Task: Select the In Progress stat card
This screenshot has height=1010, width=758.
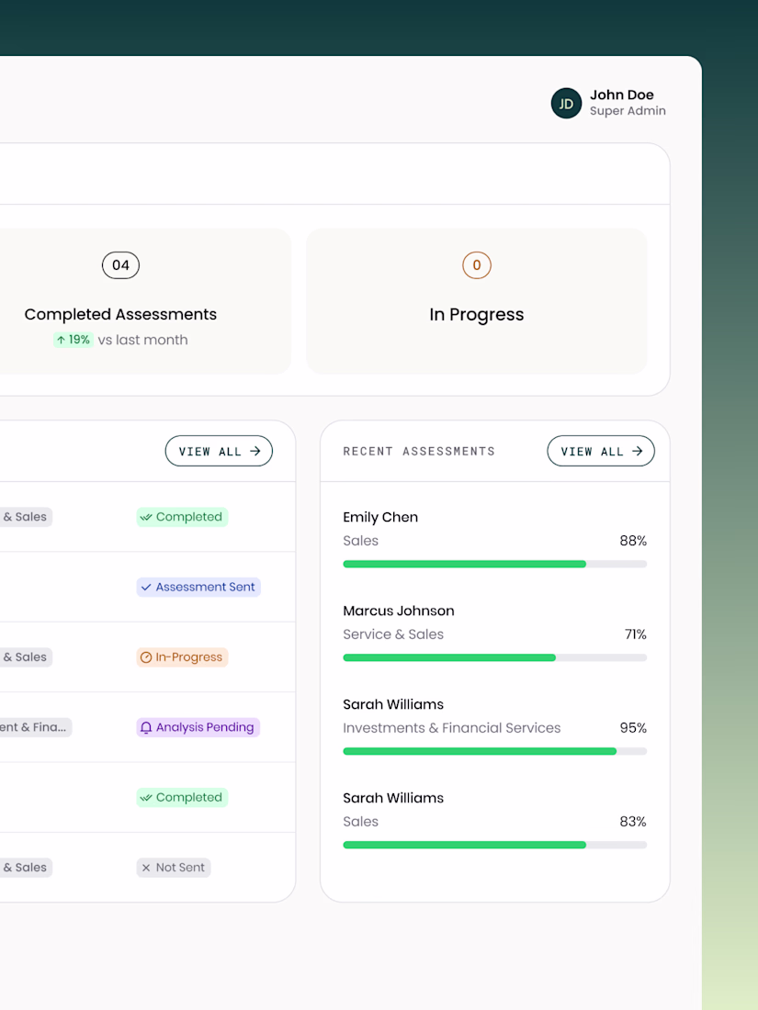Action: pyautogui.click(x=476, y=301)
